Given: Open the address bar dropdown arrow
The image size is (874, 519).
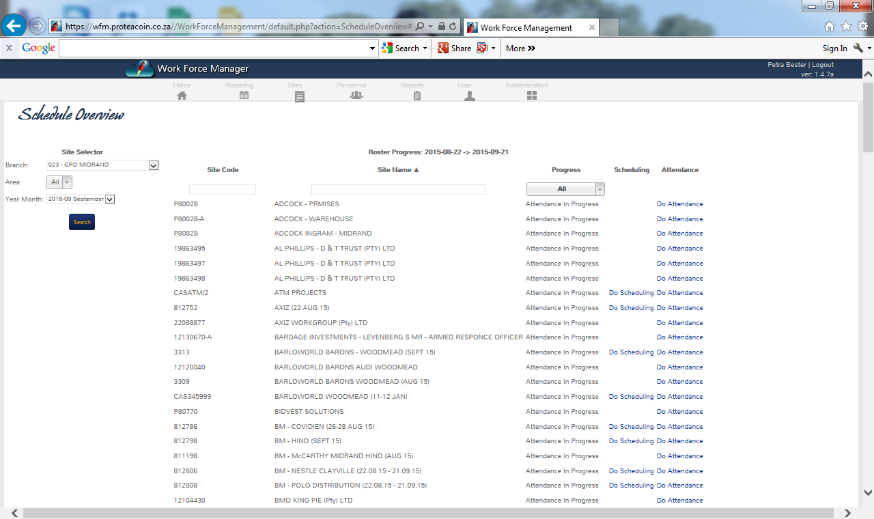Looking at the screenshot, I should click(x=431, y=26).
